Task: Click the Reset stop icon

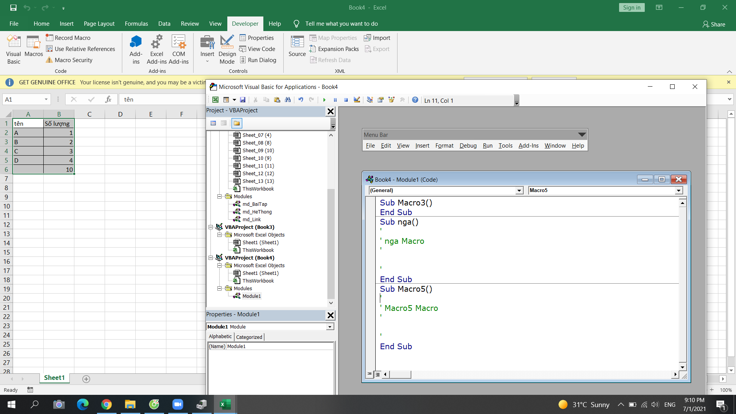Action: pyautogui.click(x=346, y=100)
